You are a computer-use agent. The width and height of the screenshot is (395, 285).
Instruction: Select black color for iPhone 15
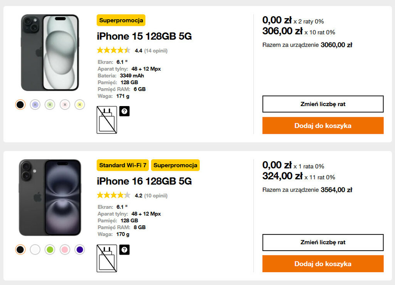(x=20, y=105)
